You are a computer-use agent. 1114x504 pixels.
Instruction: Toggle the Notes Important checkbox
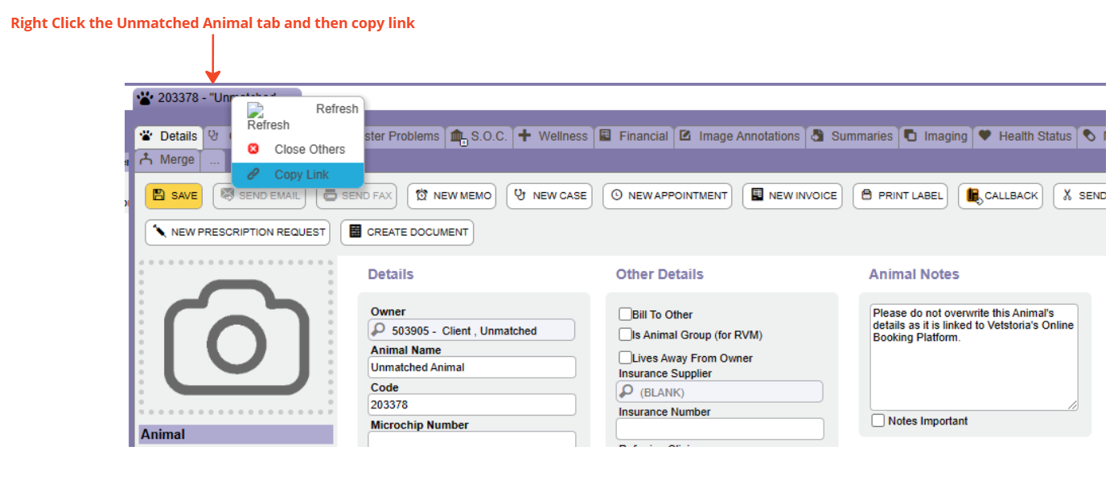click(878, 420)
